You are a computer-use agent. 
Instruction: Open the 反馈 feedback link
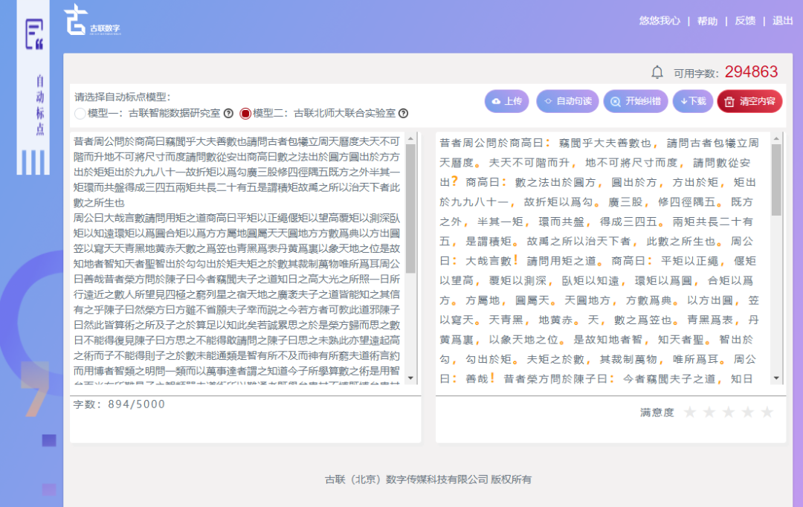[745, 21]
